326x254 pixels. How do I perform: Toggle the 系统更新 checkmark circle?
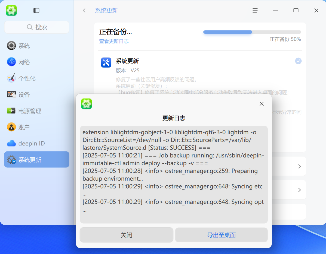[298, 61]
